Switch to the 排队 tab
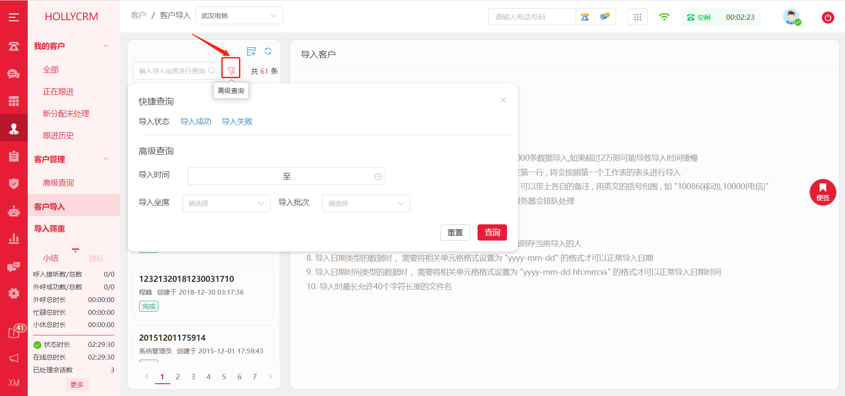Viewport: 845px width, 396px height. [97, 258]
